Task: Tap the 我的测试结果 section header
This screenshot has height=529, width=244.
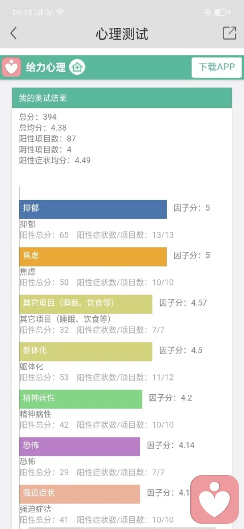Action: (x=122, y=98)
